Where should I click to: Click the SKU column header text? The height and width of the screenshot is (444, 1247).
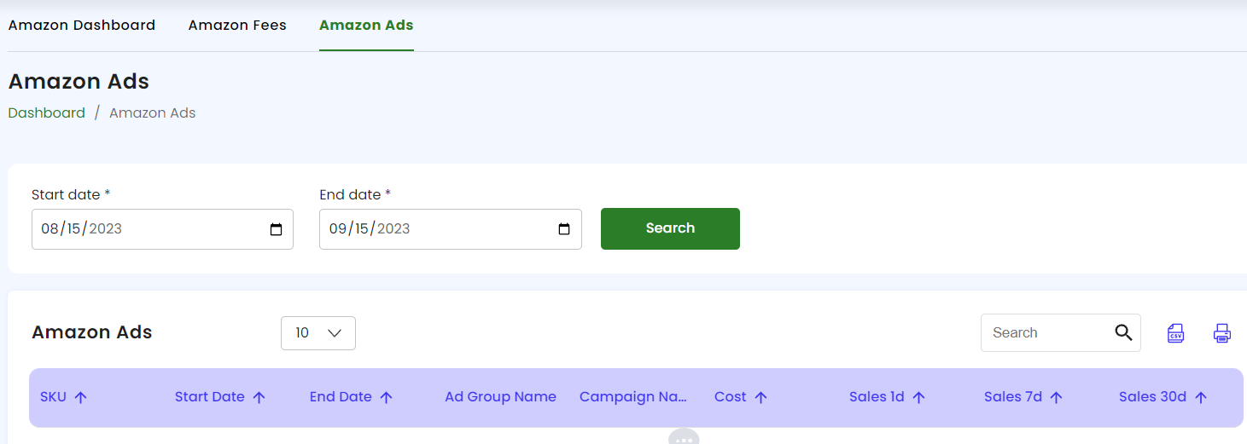[x=53, y=397]
